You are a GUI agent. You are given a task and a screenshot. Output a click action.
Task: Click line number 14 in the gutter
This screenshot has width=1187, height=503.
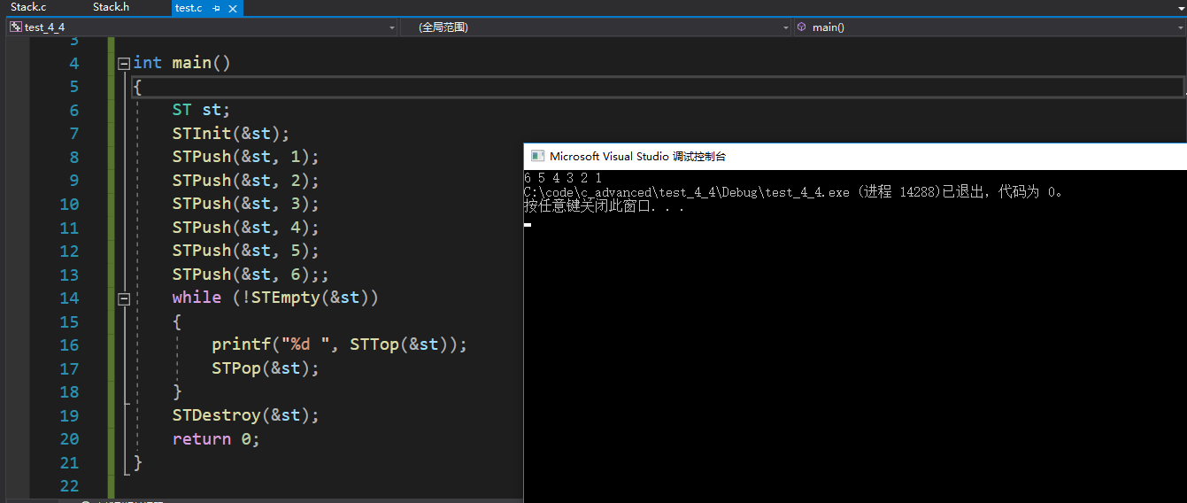pyautogui.click(x=69, y=298)
